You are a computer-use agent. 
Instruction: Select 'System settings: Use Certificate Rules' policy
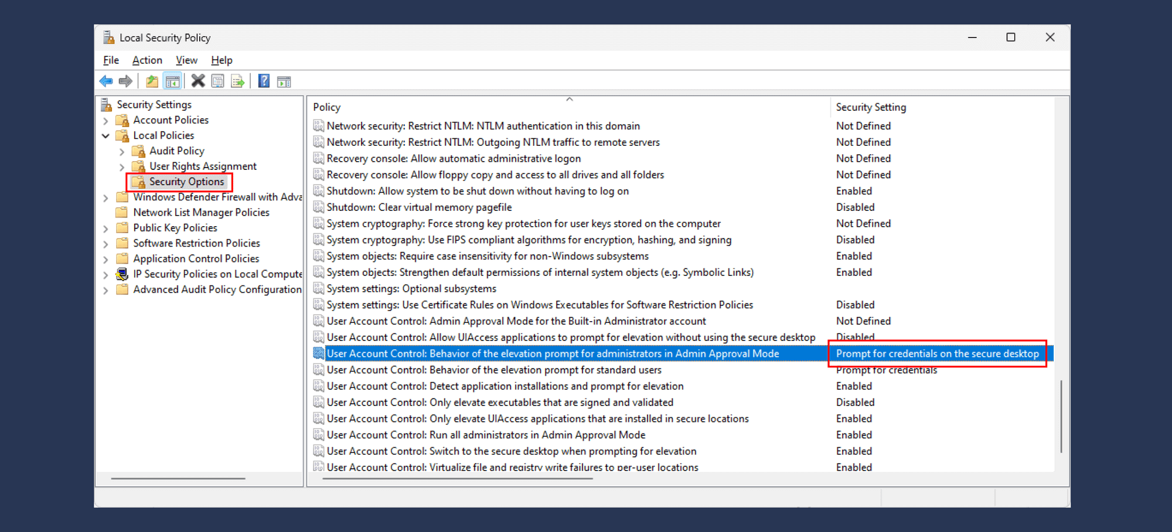tap(540, 305)
